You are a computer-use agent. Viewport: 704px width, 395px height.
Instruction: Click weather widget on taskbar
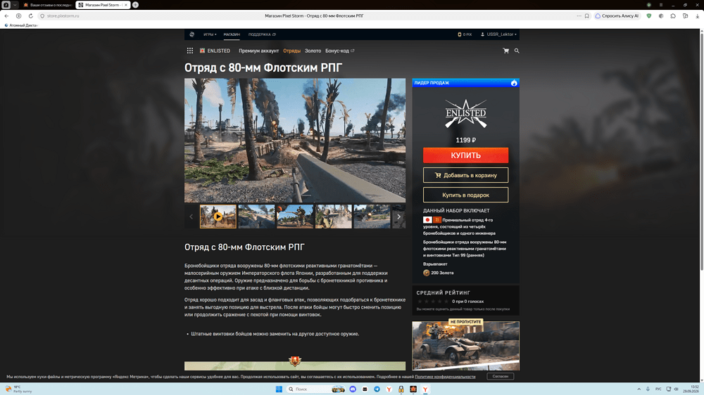coord(19,389)
